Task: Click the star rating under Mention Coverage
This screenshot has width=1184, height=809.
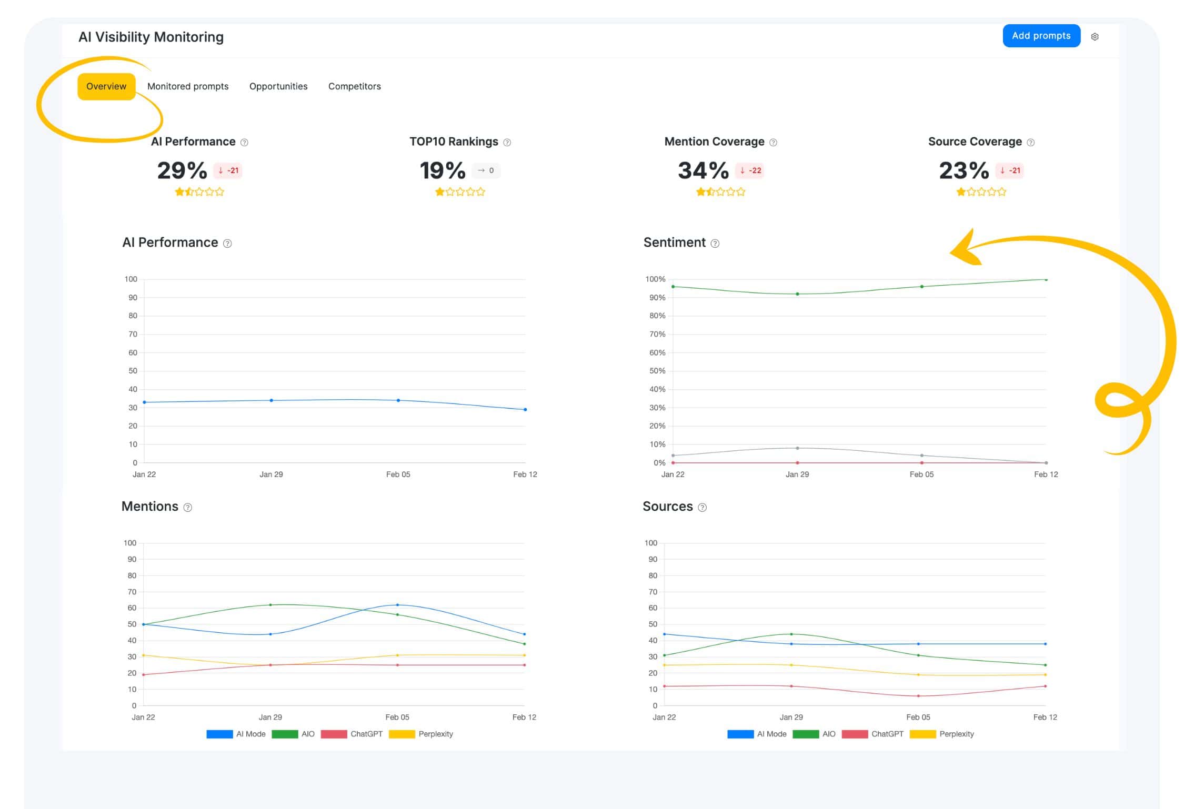Action: pyautogui.click(x=719, y=191)
